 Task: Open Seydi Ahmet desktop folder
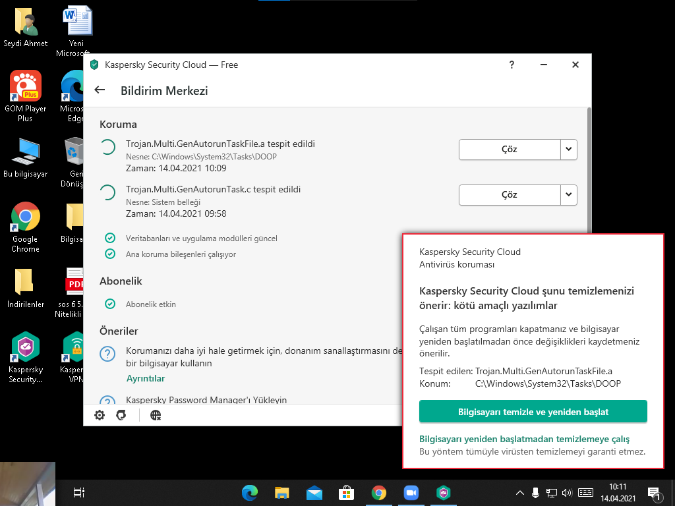pyautogui.click(x=26, y=28)
